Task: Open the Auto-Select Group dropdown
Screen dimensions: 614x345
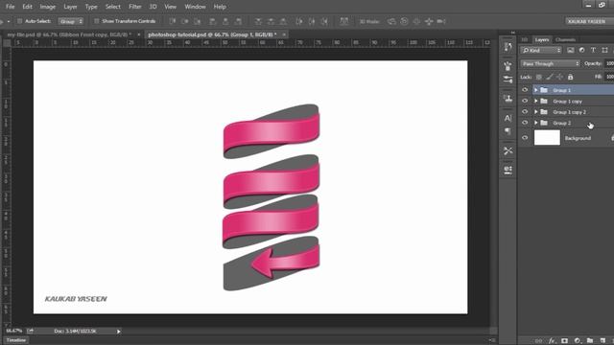Action: [x=71, y=21]
